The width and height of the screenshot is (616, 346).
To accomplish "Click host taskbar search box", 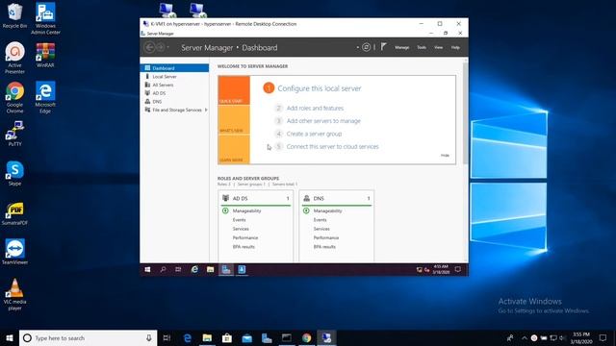I will coord(88,337).
